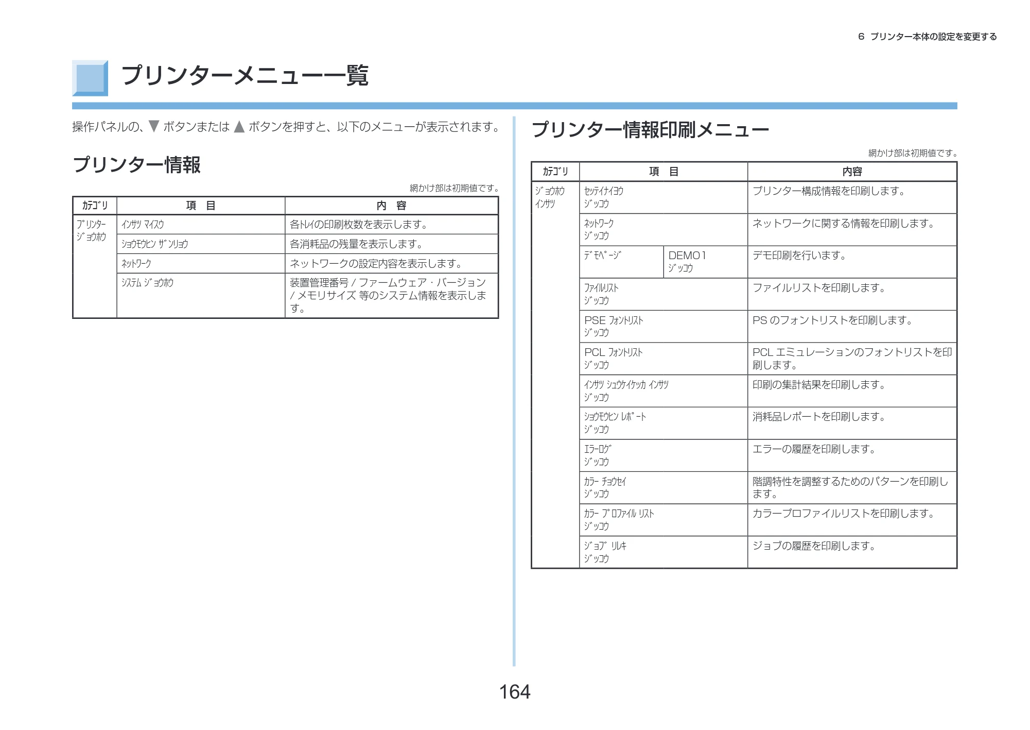Select the プリンター情報印刷メニュー section heading
Screen dimensions: 1030x730
pyautogui.click(x=650, y=129)
